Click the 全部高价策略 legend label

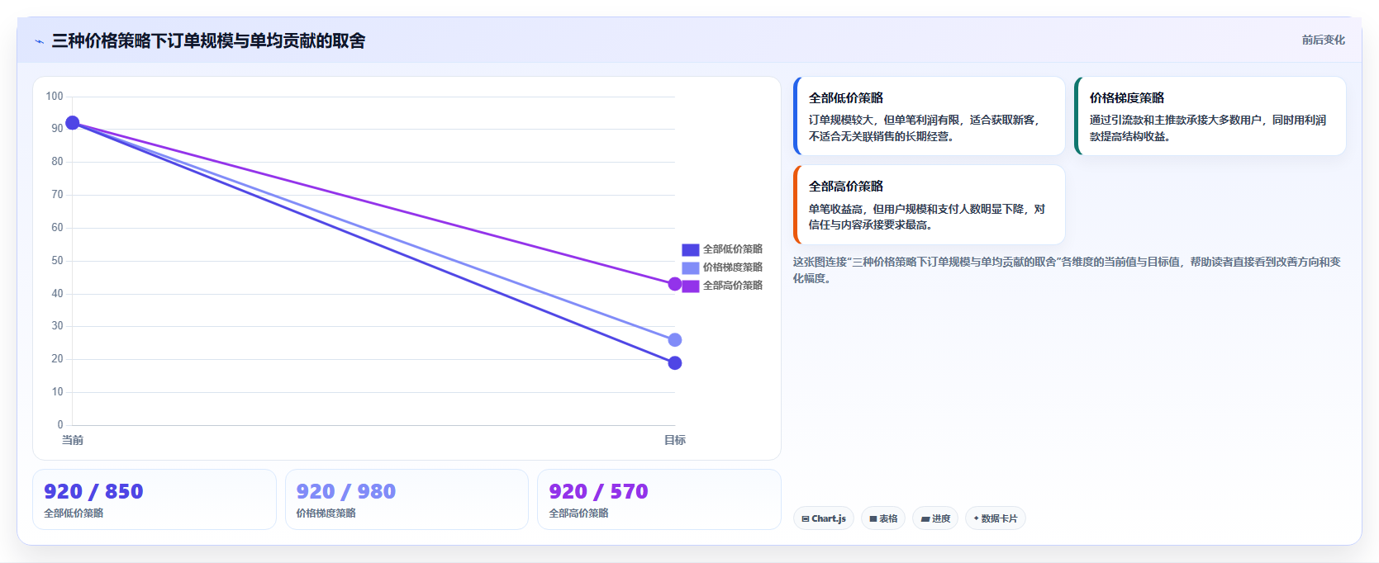click(x=733, y=286)
